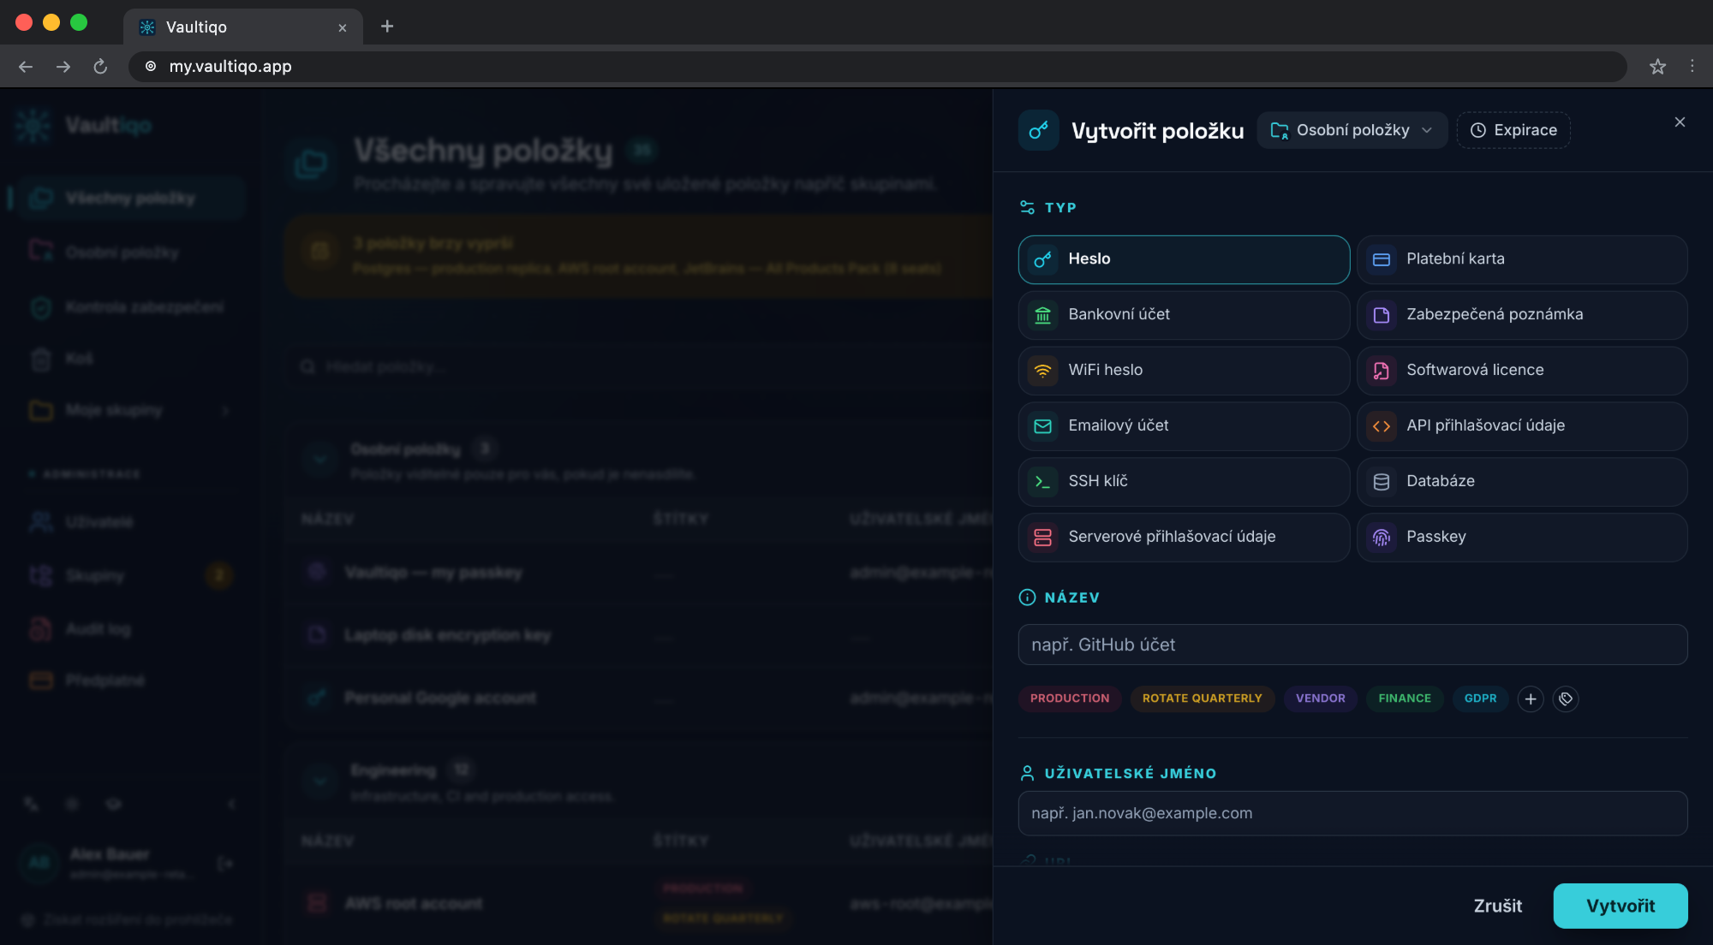Open a new browser tab
Viewport: 1713px width, 945px height.
pos(387,27)
